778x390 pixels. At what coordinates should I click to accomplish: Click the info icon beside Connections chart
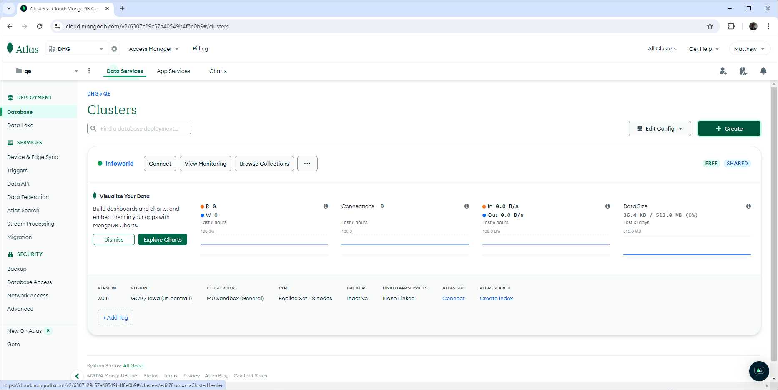[x=467, y=206]
